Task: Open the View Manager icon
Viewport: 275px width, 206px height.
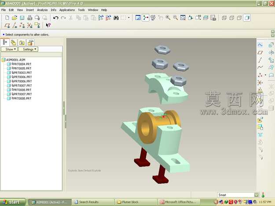Action: coord(213,18)
